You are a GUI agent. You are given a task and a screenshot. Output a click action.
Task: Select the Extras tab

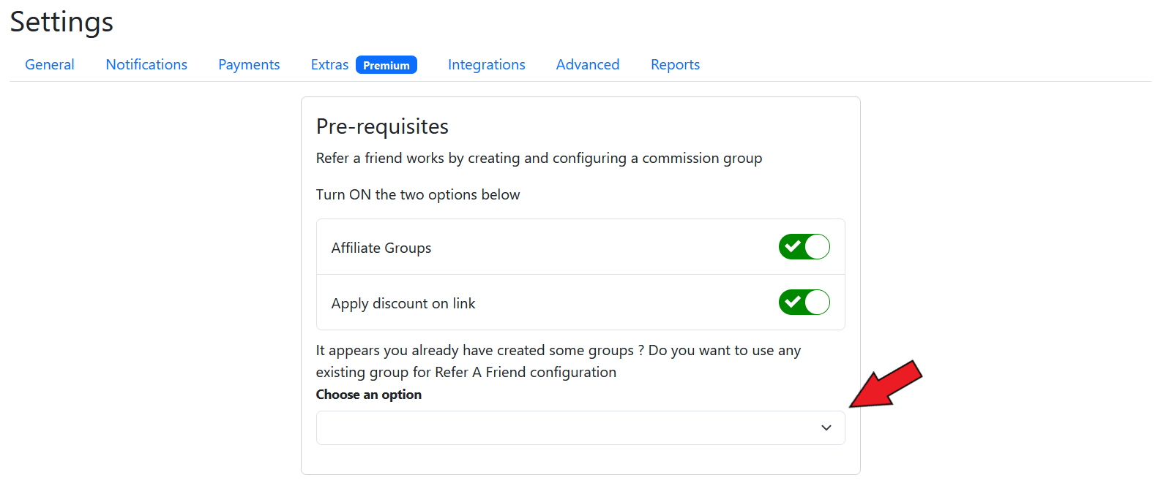(x=329, y=64)
